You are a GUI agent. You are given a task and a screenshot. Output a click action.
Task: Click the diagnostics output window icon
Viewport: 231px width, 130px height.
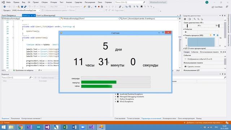(x=190, y=19)
